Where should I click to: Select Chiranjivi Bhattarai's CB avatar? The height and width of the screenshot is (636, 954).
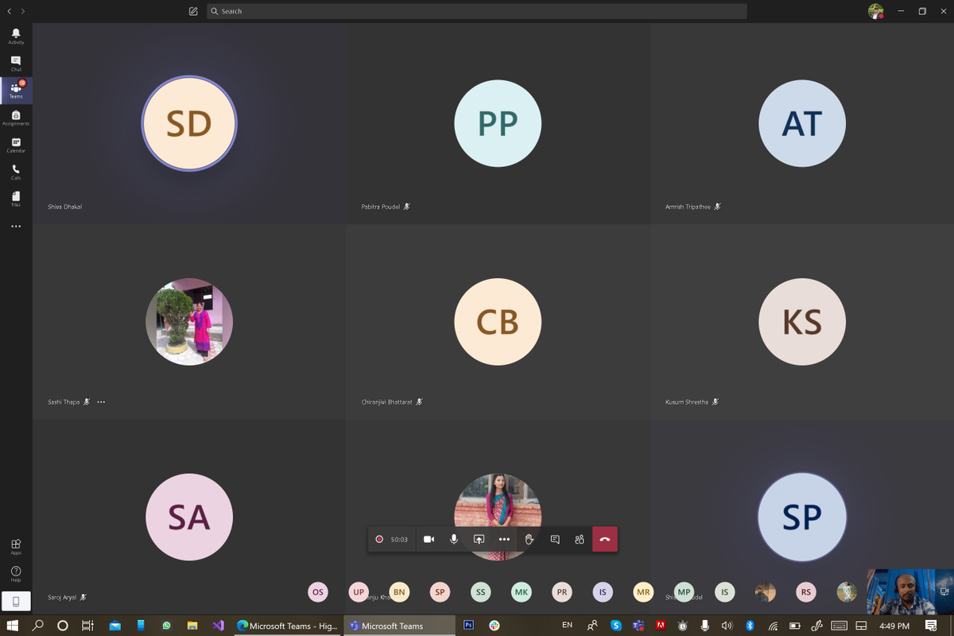click(x=498, y=322)
